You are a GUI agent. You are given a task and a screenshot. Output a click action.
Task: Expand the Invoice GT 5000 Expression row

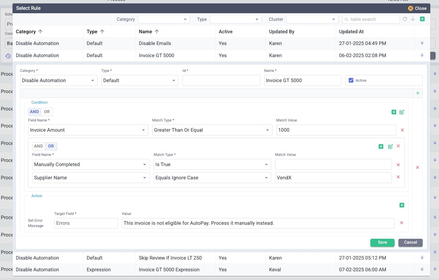pyautogui.click(x=422, y=269)
